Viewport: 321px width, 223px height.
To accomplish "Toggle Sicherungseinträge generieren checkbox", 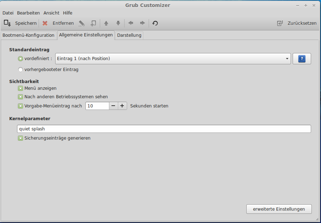I will tap(21, 139).
